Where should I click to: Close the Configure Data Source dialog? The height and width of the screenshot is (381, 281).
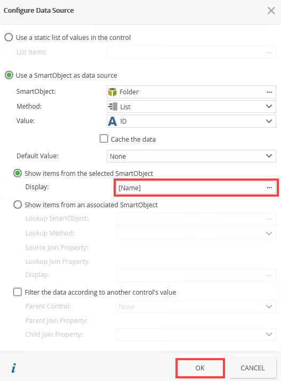pos(271,11)
